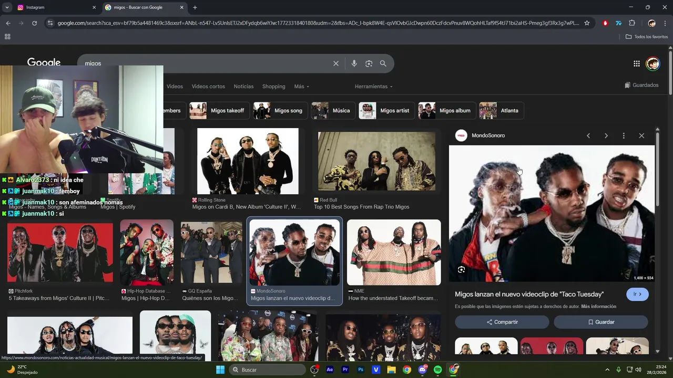Open a new browser tab
Image resolution: width=673 pixels, height=378 pixels.
coord(195,7)
